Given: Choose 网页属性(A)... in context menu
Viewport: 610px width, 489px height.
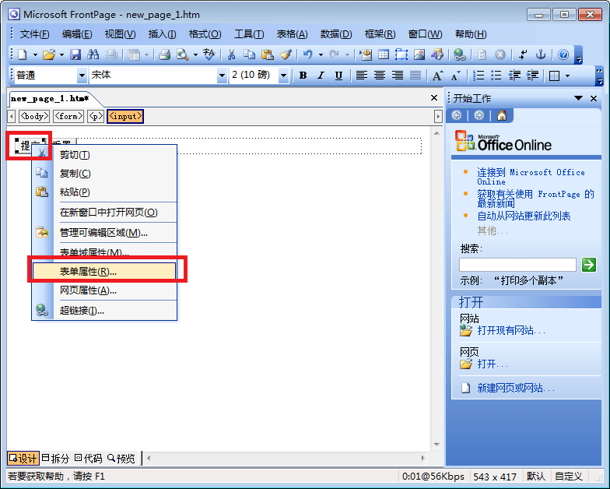Looking at the screenshot, I should pos(104,290).
